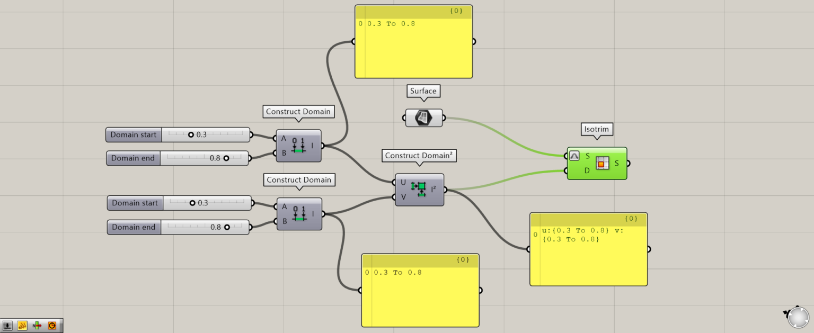The width and height of the screenshot is (814, 333).
Task: Select the Isotrim component icon
Action: click(x=603, y=163)
